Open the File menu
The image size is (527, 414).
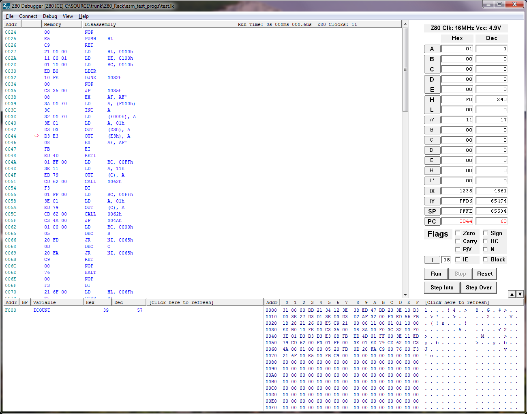(10, 16)
